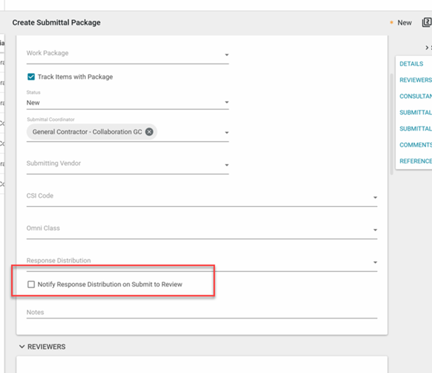Viewport: 432px width, 373px height.
Task: Collapse the REVIEWERS section header
Action: pos(22,346)
